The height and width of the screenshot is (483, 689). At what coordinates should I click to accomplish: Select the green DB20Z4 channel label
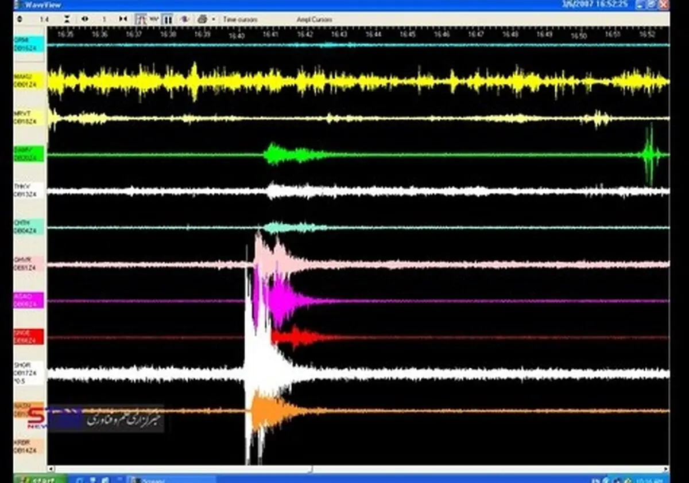click(x=29, y=154)
